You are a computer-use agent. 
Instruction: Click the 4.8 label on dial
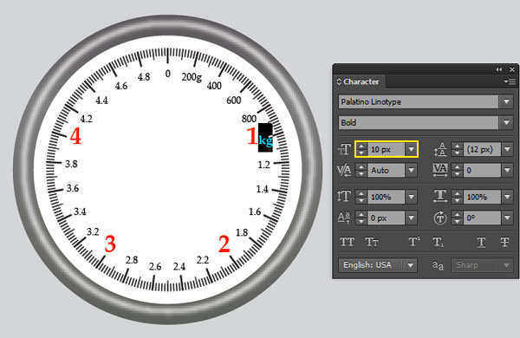tap(144, 77)
